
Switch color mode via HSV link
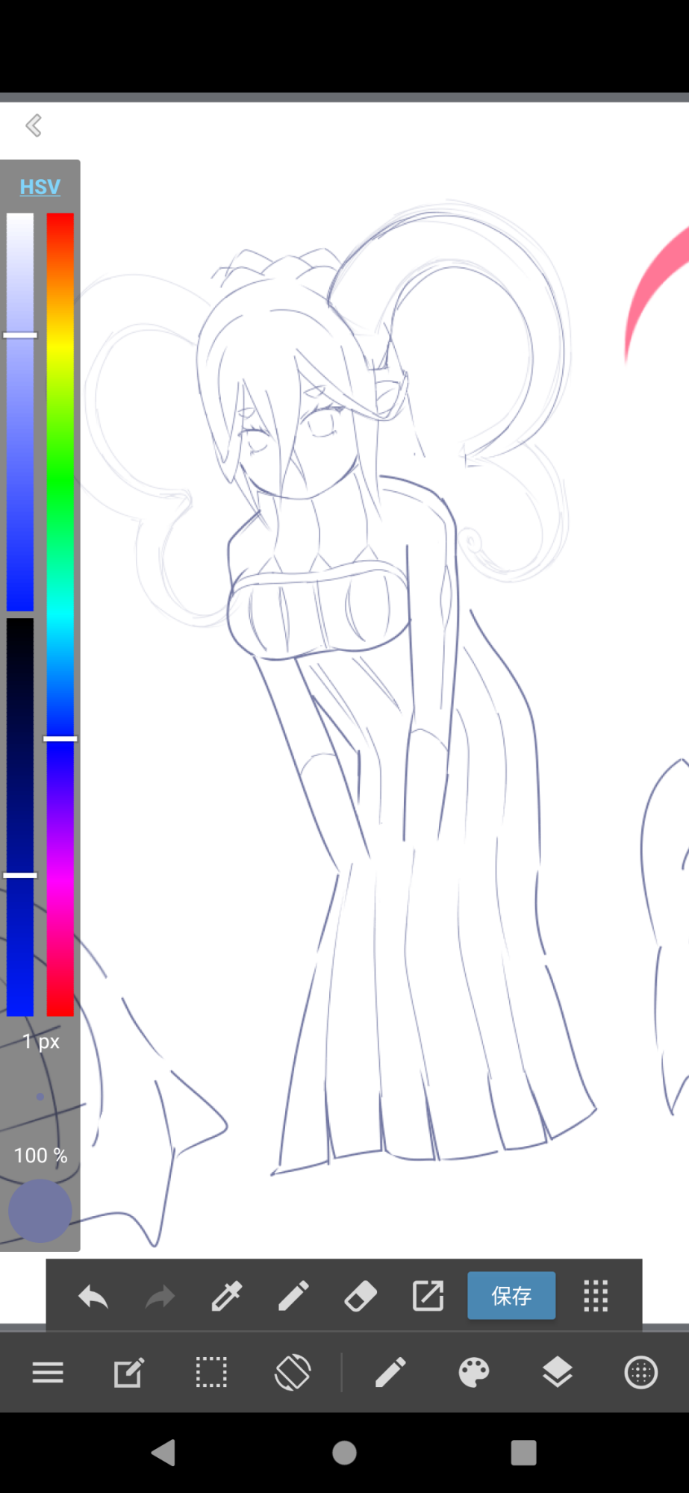[x=40, y=187]
